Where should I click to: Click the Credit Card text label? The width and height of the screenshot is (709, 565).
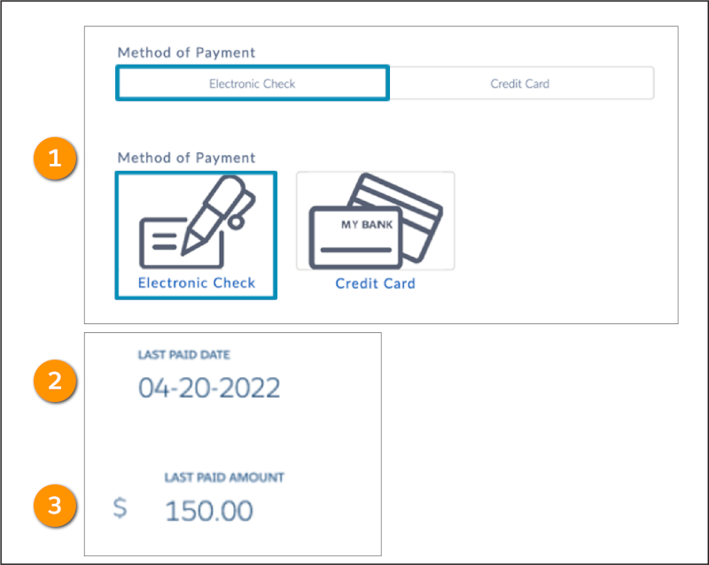coord(375,285)
